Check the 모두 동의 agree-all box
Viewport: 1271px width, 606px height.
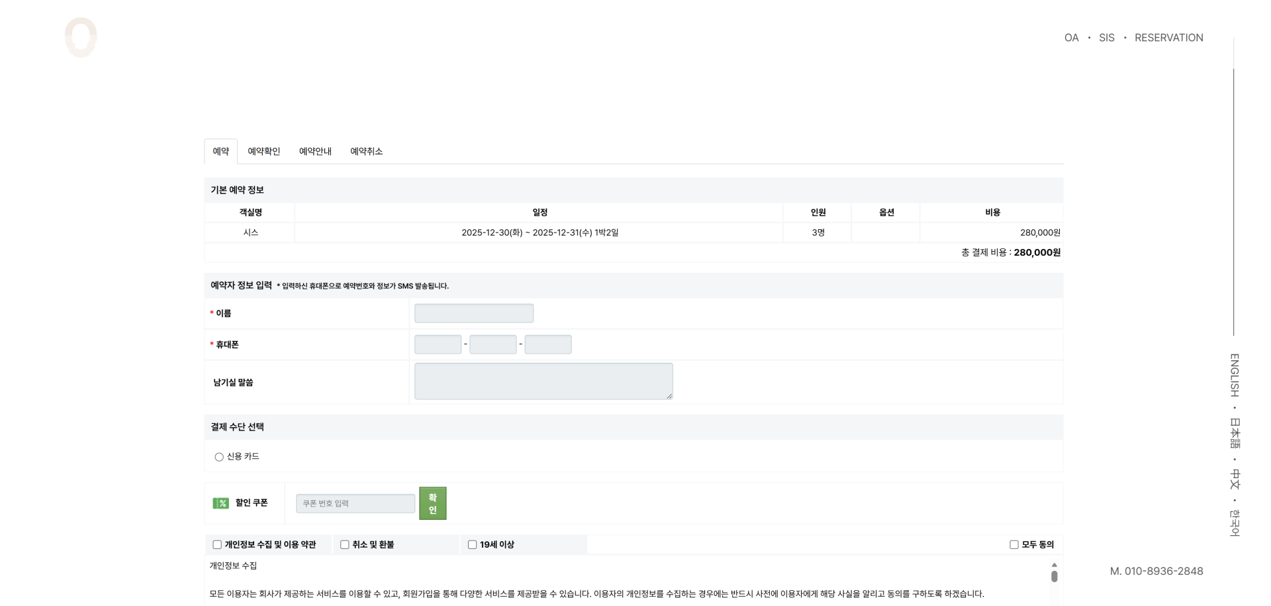coord(1013,544)
